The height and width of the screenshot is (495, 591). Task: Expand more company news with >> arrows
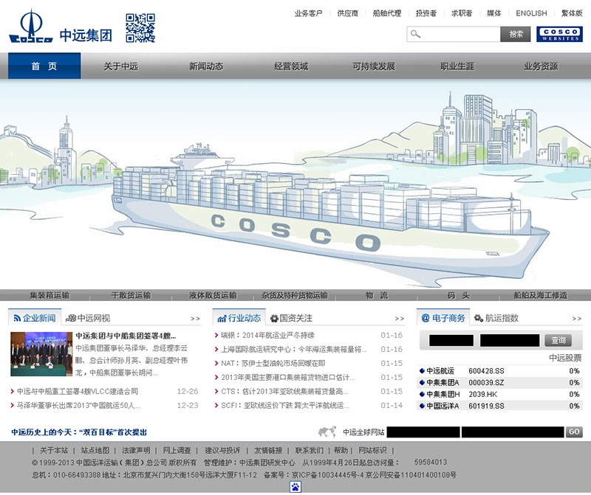tap(195, 319)
